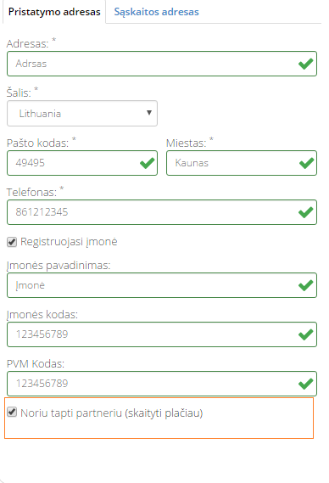Click the arrow on Lithuania dropdown
This screenshot has width=329, height=483.
149,113
